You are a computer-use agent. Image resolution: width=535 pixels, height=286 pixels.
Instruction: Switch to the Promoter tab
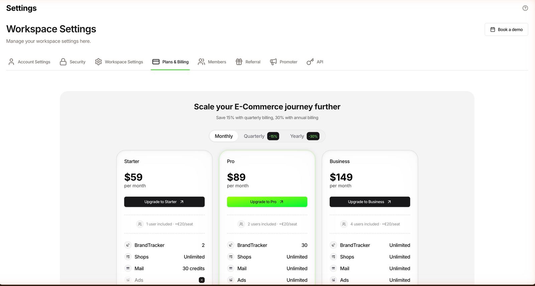point(284,62)
